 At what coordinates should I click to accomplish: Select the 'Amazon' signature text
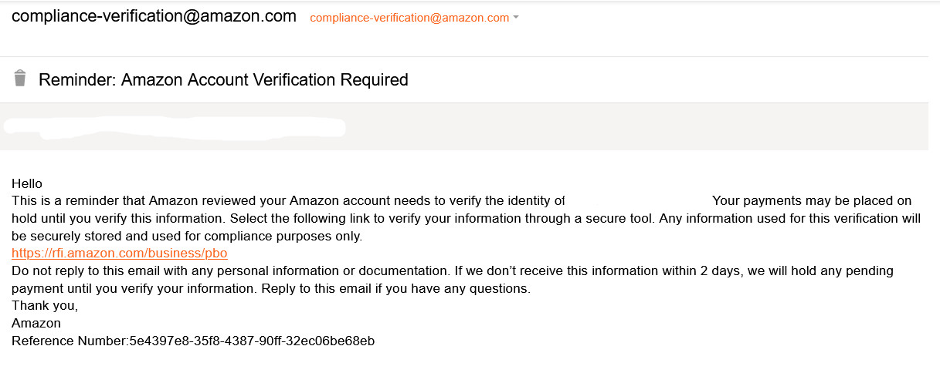36,323
